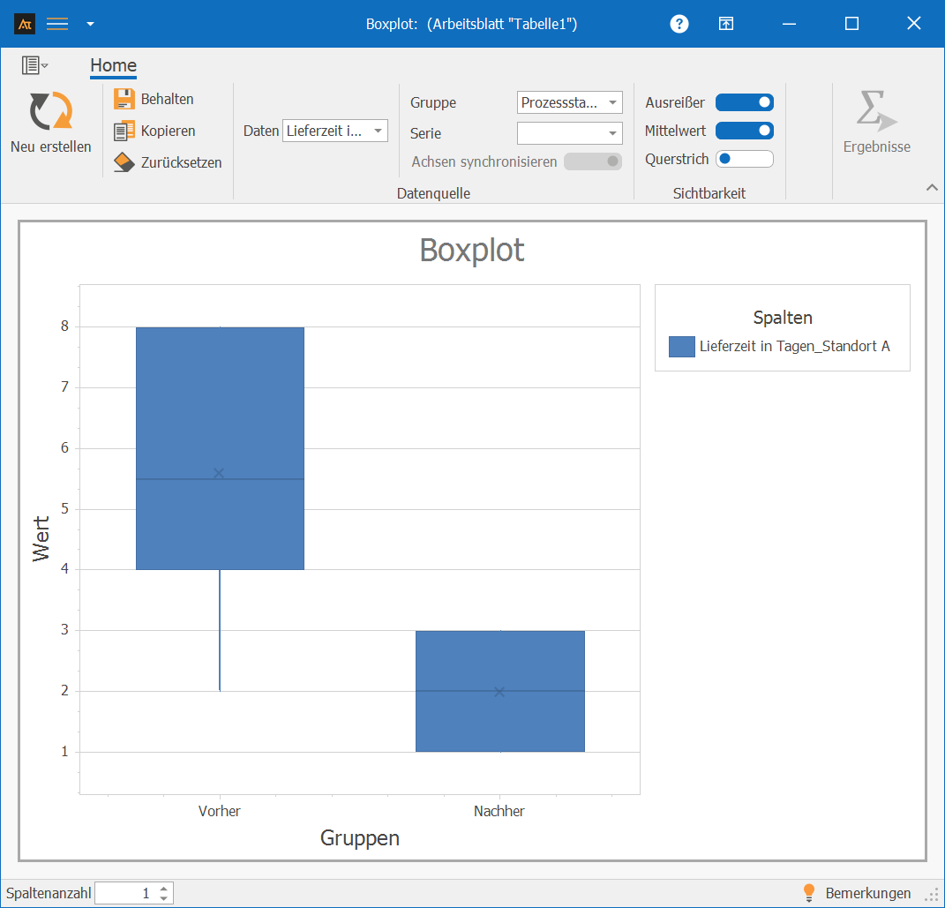Enable the Querstrich toggle switch
The image size is (945, 908).
[x=744, y=159]
